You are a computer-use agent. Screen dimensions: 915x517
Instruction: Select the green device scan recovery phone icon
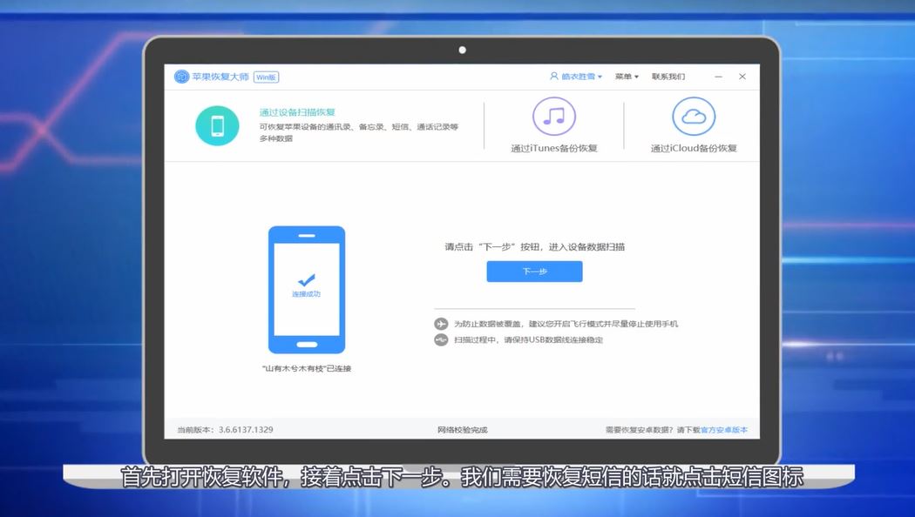[x=216, y=124]
